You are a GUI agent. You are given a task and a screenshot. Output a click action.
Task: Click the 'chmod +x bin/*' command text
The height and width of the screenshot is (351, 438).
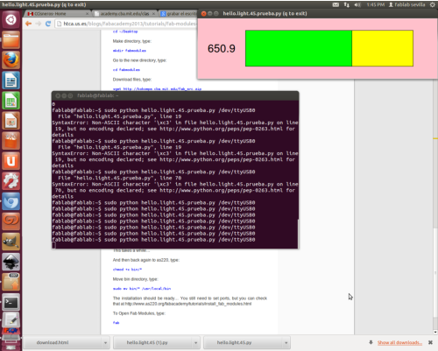click(x=127, y=270)
